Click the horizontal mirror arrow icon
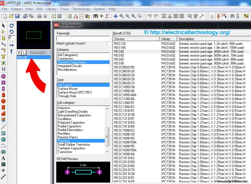Screen dimensions: 251x184 click(x=12, y=45)
